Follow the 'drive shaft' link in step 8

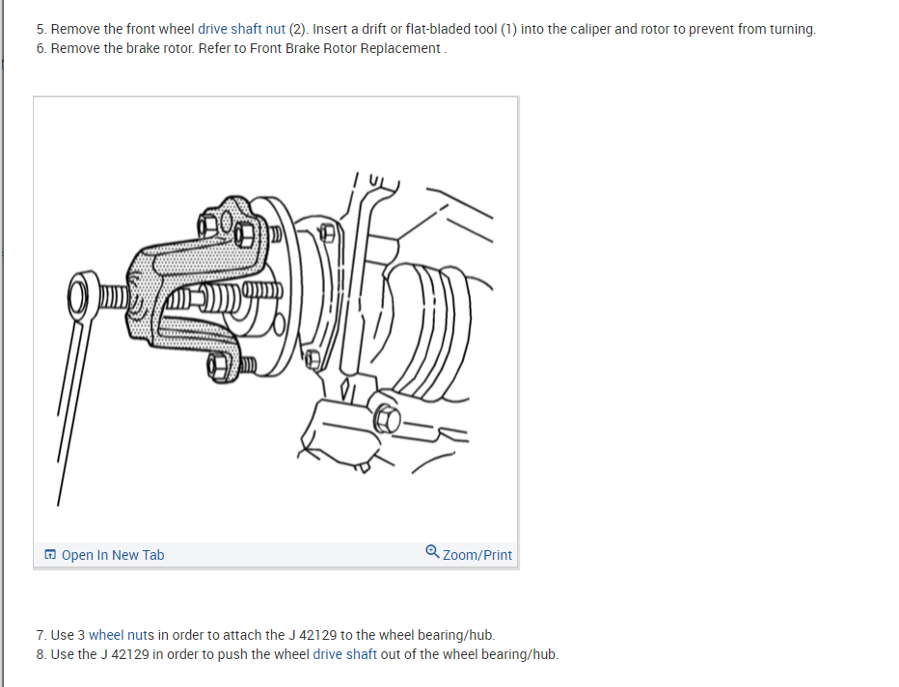point(344,654)
